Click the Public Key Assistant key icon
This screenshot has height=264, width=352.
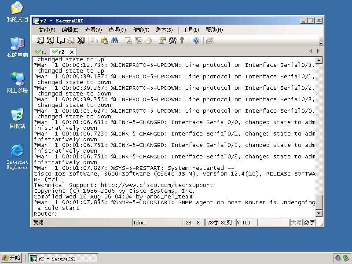tap(182, 40)
